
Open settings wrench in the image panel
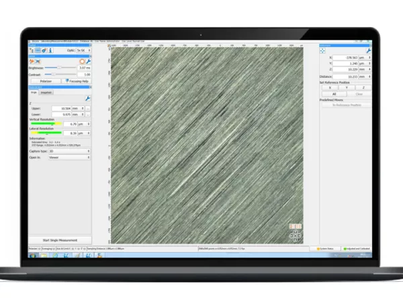tap(88, 60)
